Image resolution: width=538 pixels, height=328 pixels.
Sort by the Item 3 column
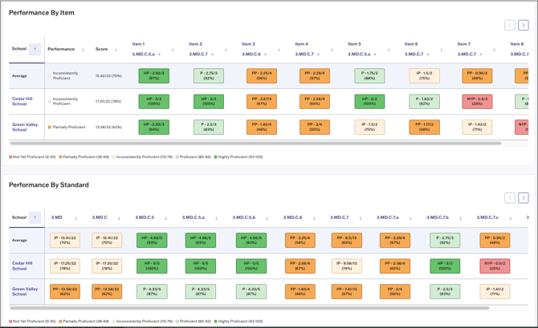coord(279,50)
